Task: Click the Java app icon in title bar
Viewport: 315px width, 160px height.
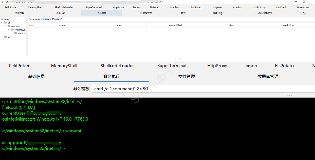Action: pyautogui.click(x=2, y=2)
